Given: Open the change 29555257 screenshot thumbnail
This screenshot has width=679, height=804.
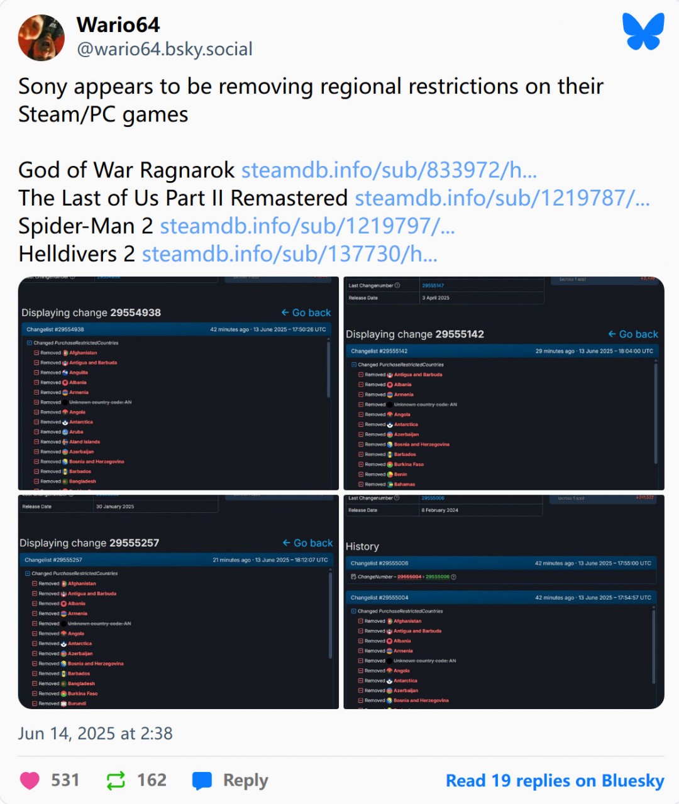Looking at the screenshot, I should click(179, 602).
